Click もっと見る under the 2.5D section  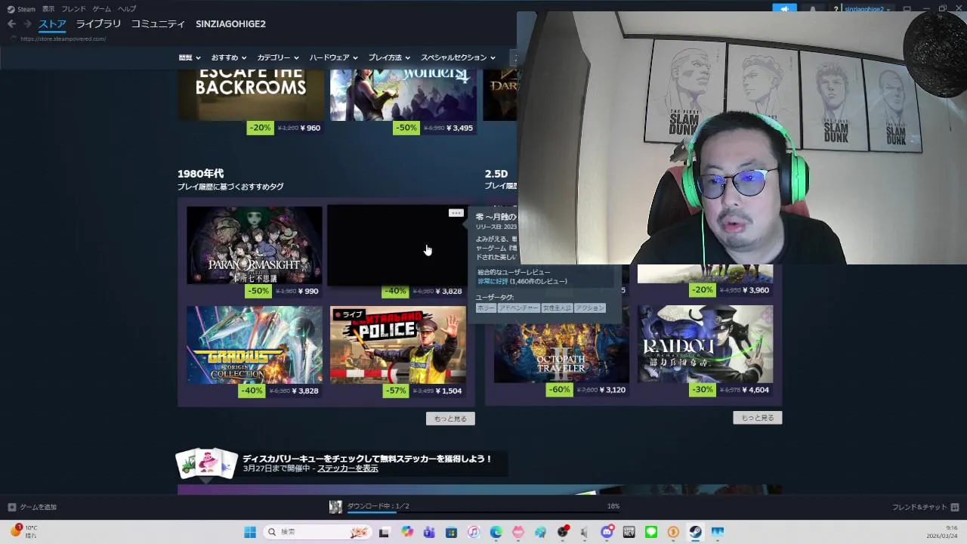point(758,418)
